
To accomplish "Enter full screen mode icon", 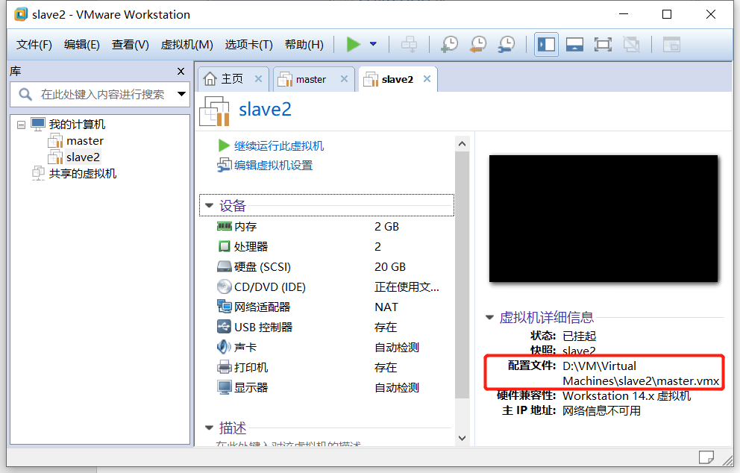I will [x=603, y=45].
